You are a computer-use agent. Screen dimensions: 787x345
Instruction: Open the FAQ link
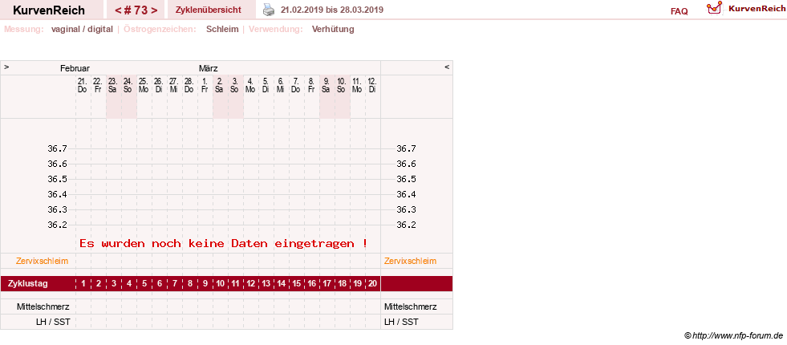(x=679, y=11)
